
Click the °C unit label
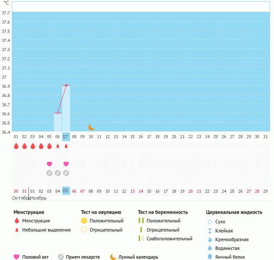coord(6,3)
